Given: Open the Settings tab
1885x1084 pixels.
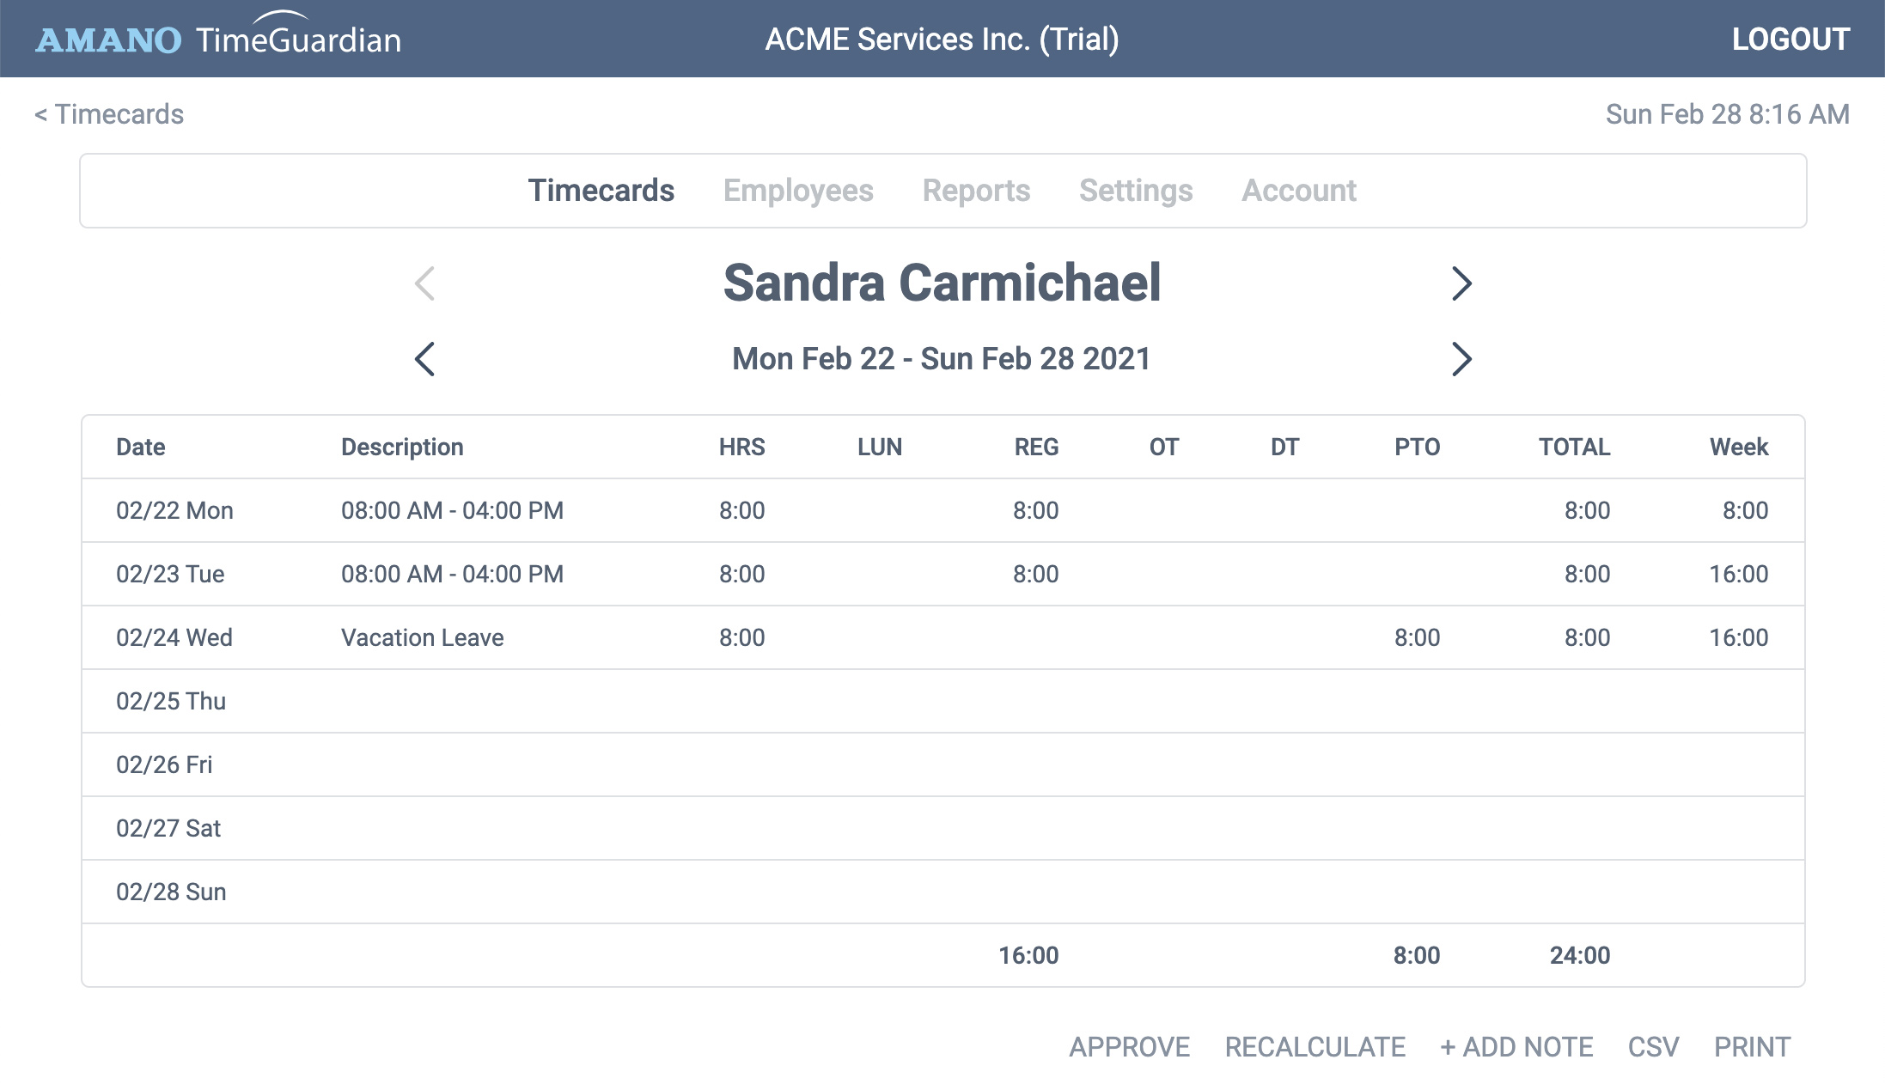Looking at the screenshot, I should coord(1136,191).
